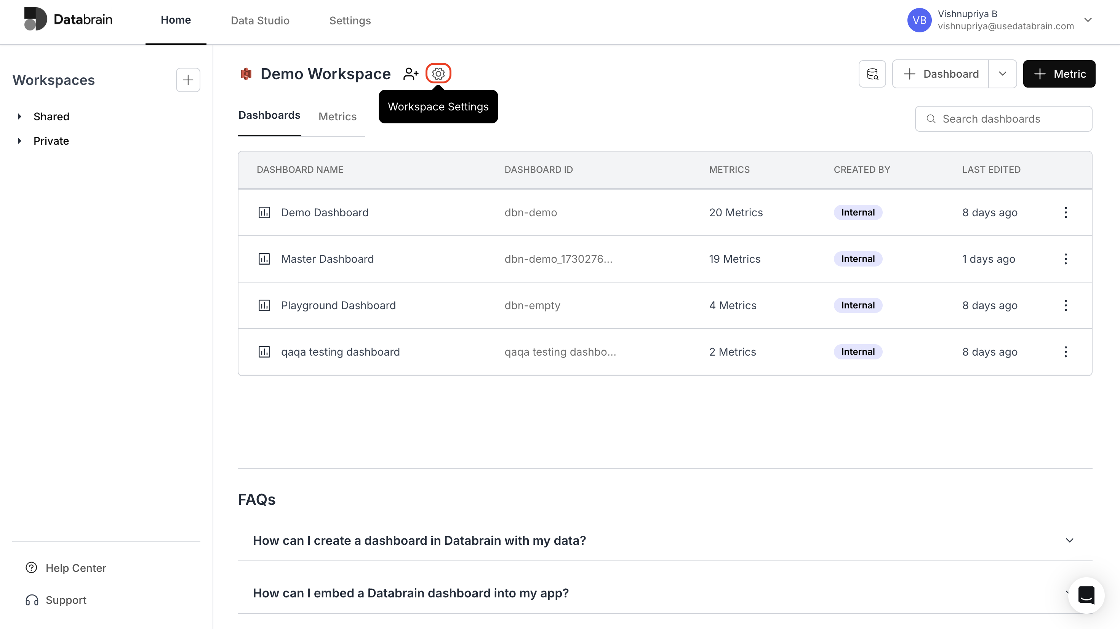Expand the Private workspaces tree
Viewport: 1120px width, 629px height.
click(19, 141)
